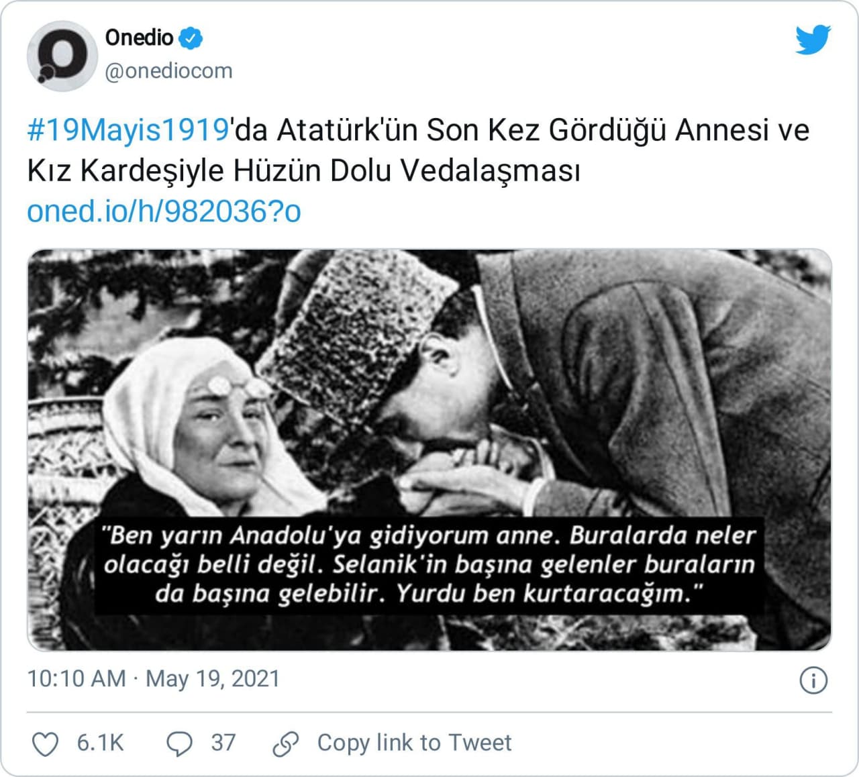Open the tweet info icon
Image resolution: width=859 pixels, height=777 pixels.
813,680
